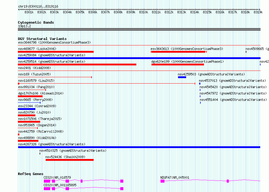The width and height of the screenshot is (269, 192).
Task: Click the nsv4267326 gnomAD blue bar
Action: pyautogui.click(x=139, y=147)
